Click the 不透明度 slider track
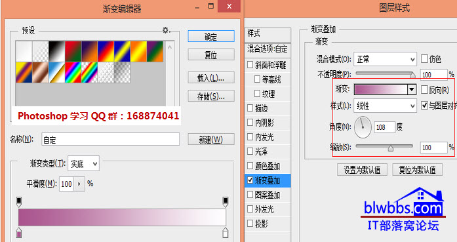This screenshot has height=242, width=457. point(384,73)
